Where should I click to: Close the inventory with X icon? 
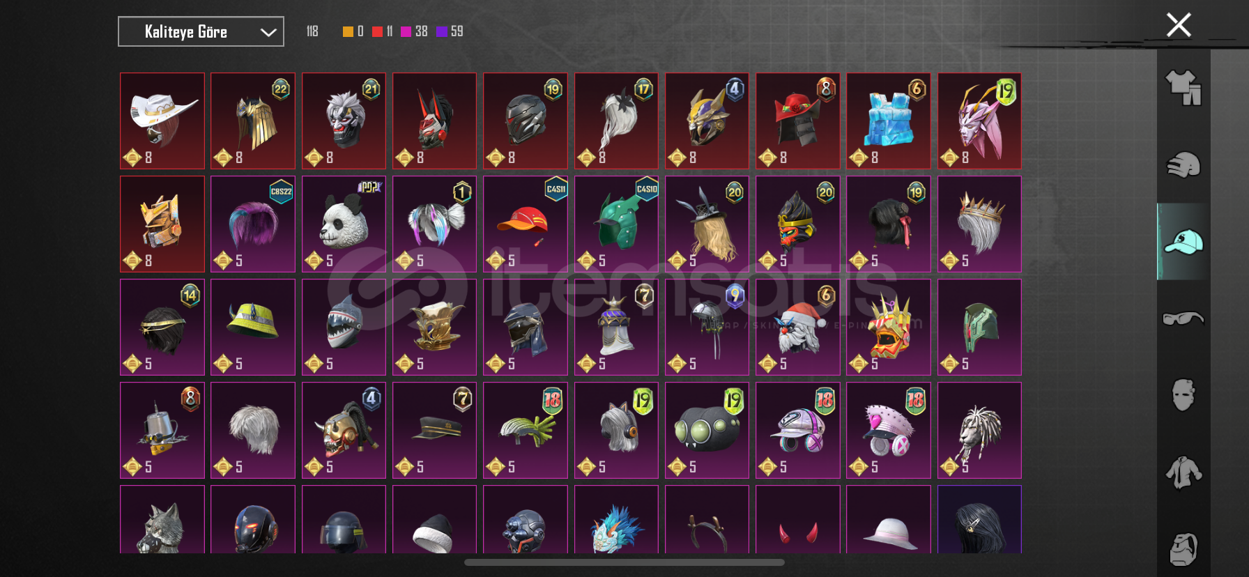pyautogui.click(x=1179, y=25)
